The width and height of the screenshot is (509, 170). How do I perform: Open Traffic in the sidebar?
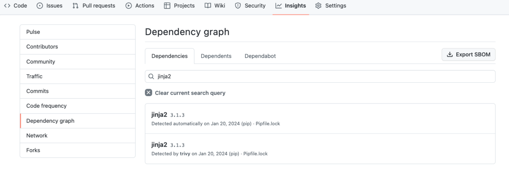click(78, 76)
